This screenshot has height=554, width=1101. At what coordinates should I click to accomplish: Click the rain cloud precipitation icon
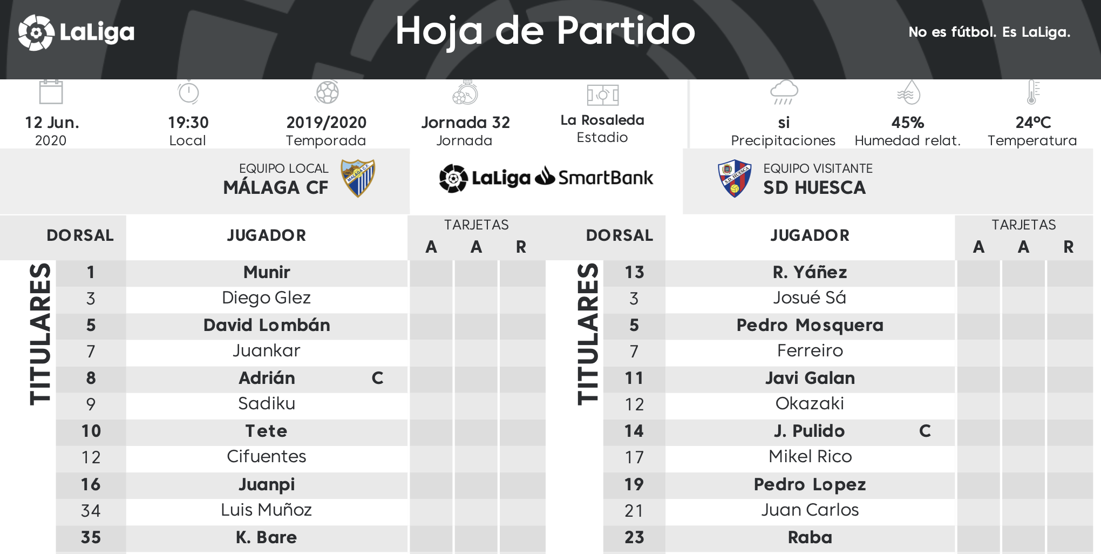click(784, 92)
